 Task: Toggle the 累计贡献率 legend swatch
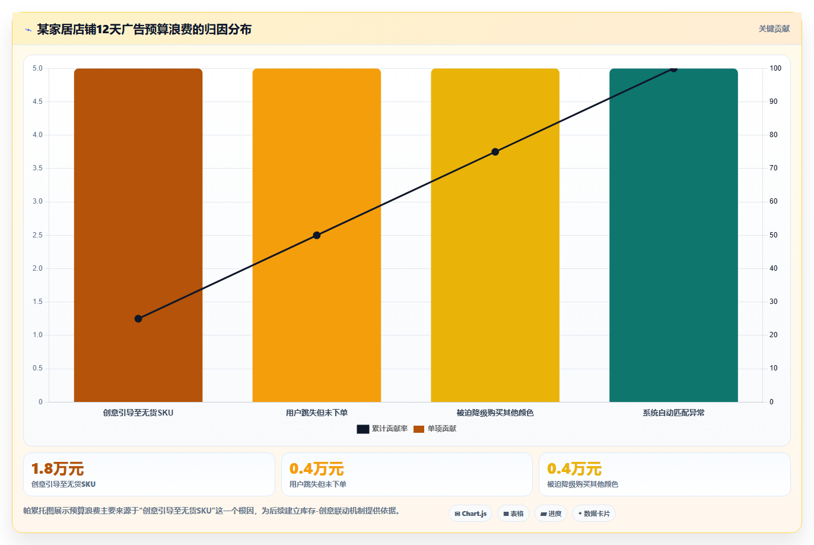pyautogui.click(x=363, y=429)
